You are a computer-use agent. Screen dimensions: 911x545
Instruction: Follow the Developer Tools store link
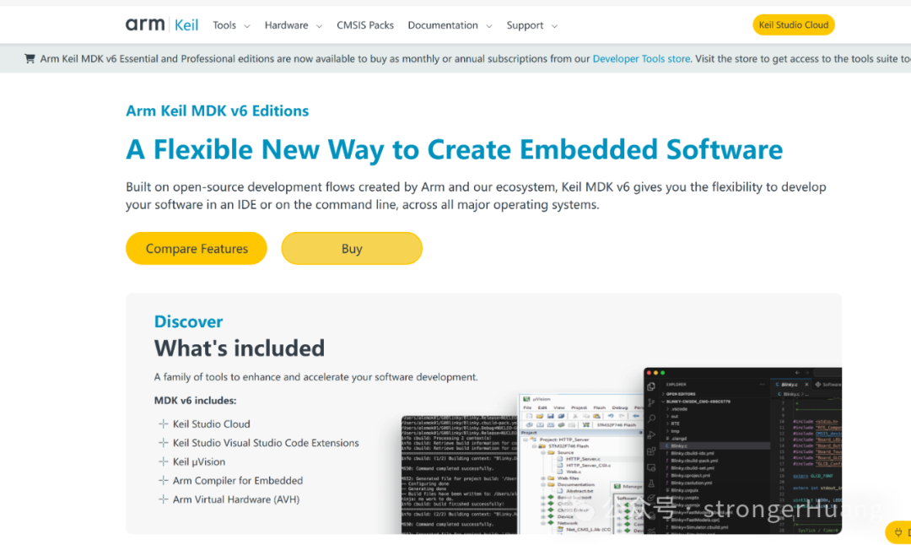pos(641,59)
